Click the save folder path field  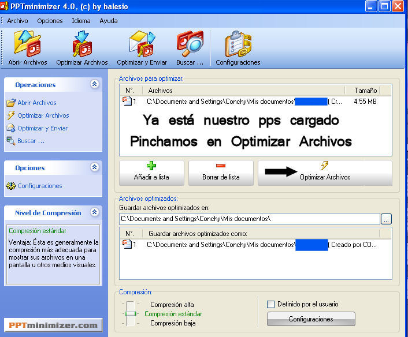pos(250,219)
